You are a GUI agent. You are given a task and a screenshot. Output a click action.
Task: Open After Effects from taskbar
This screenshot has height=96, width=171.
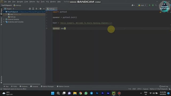click(108, 93)
